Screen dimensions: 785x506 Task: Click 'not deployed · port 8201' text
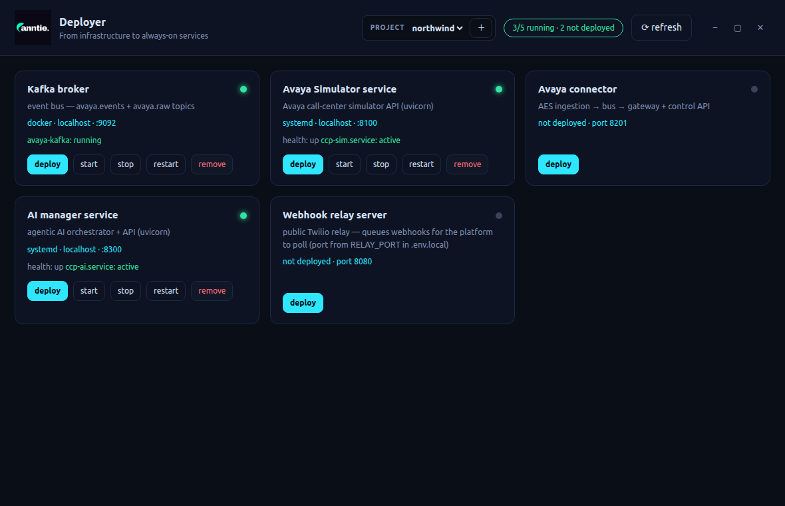[582, 123]
